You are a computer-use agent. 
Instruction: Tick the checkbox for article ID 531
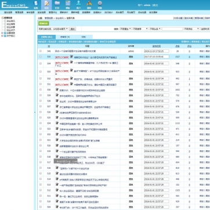click(x=41, y=84)
